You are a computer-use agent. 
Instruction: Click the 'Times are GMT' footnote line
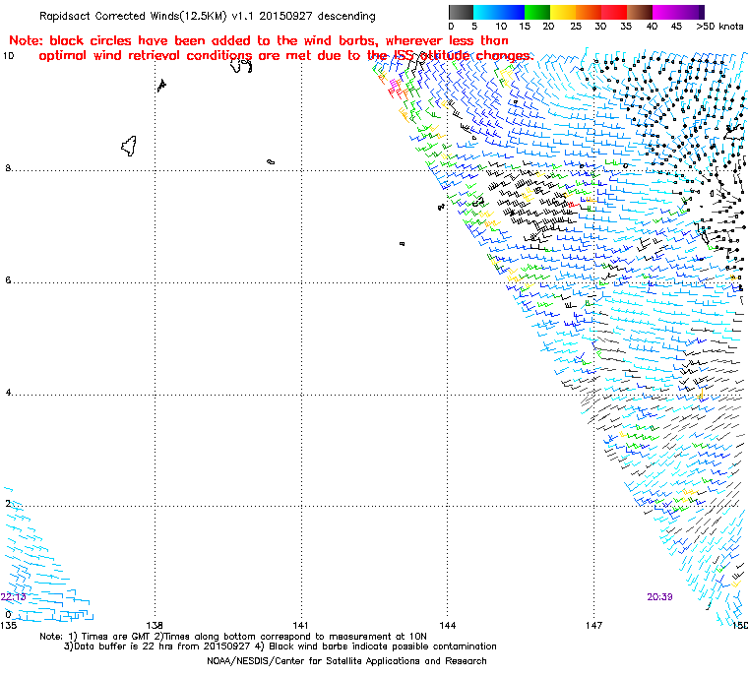[x=233, y=637]
